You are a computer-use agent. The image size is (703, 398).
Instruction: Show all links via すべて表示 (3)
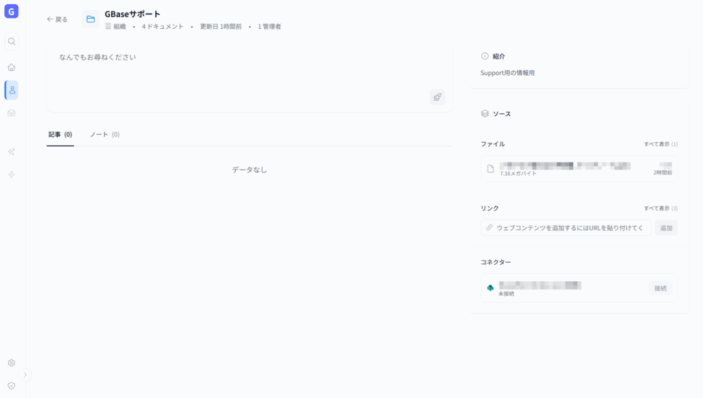(661, 209)
